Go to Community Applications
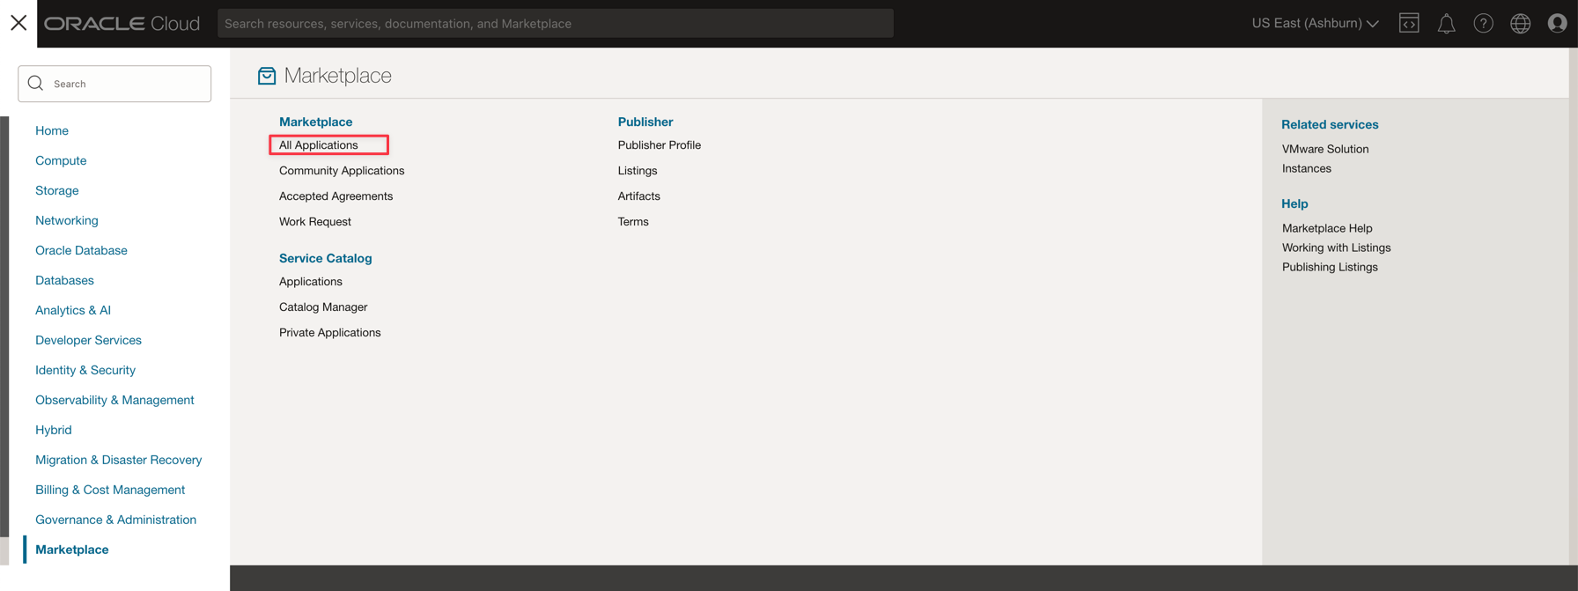Image resolution: width=1578 pixels, height=591 pixels. [x=342, y=171]
